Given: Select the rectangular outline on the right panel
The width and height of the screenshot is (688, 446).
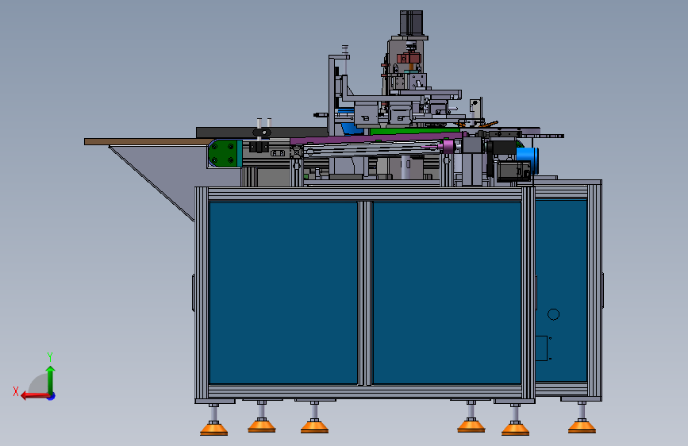Looking at the screenshot, I should pos(541,348).
